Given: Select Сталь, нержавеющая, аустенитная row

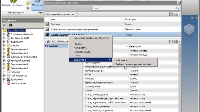Looking at the screenshot, I should click(x=131, y=98).
